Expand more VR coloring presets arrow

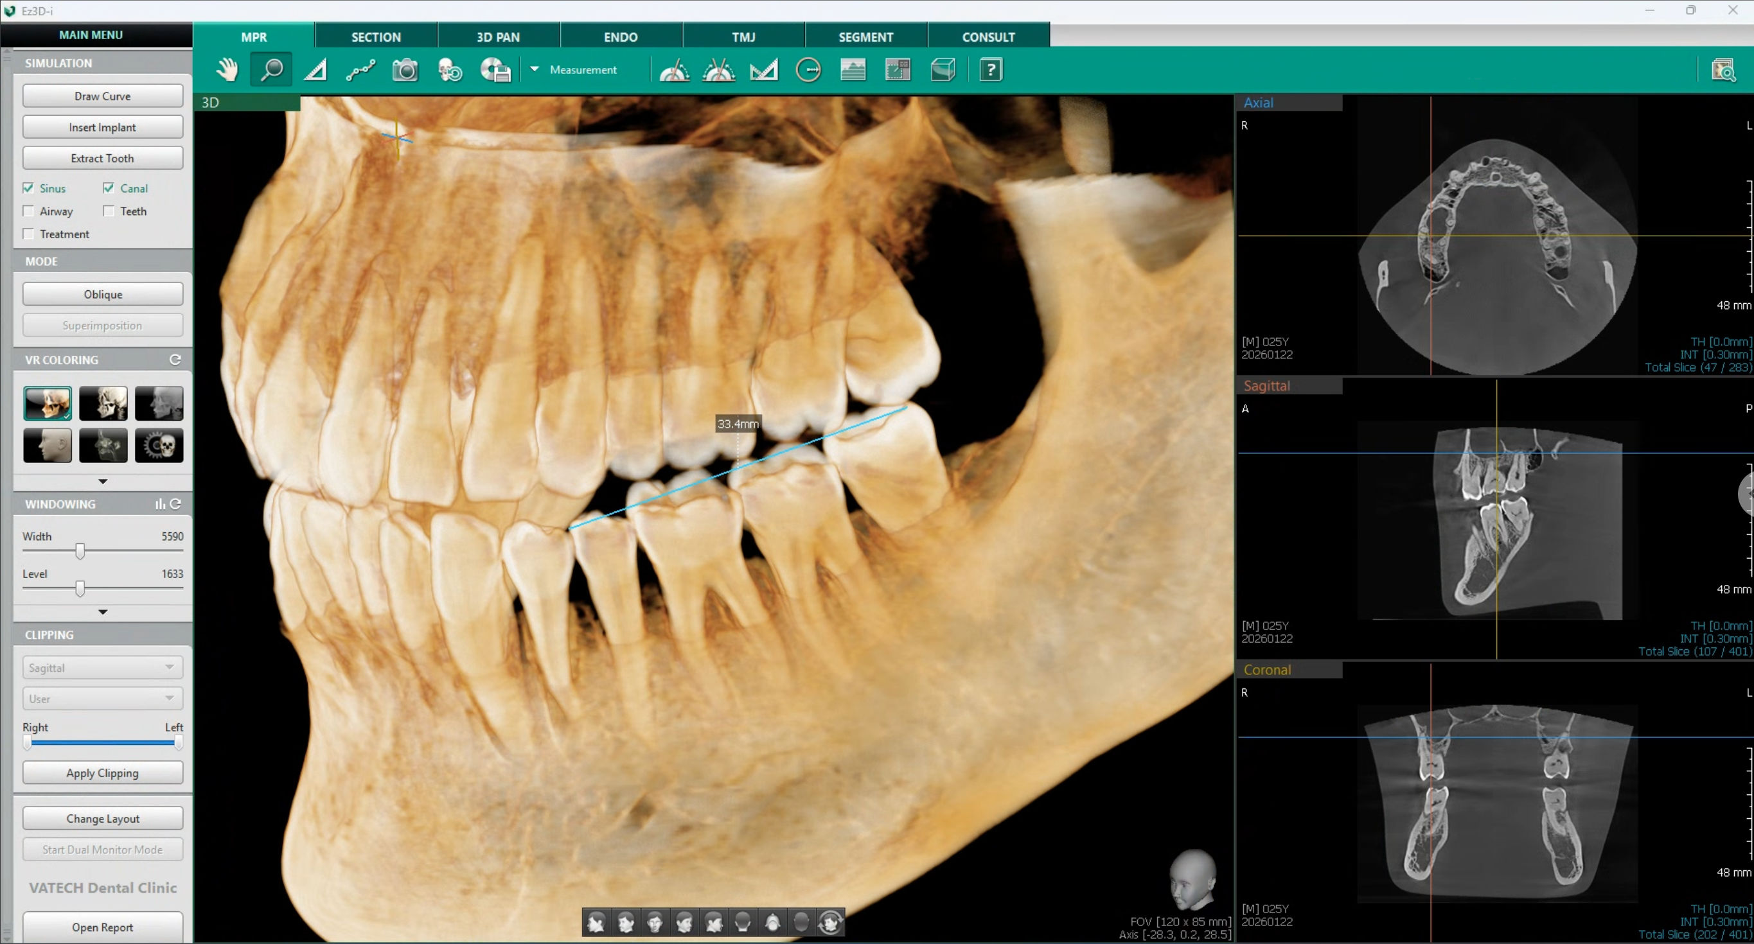click(x=103, y=481)
